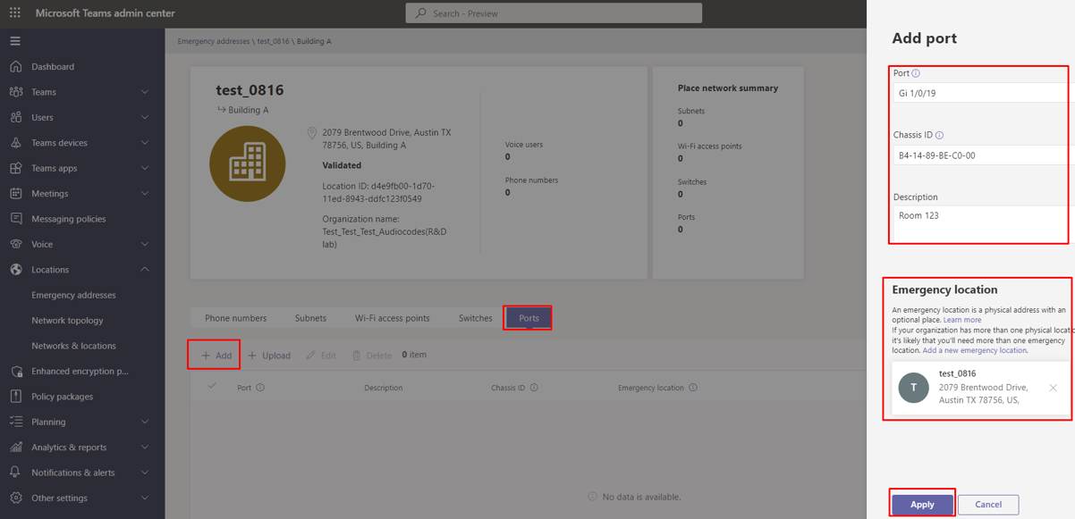Viewport: 1075px width, 519px height.
Task: Click the Description column header
Action: (x=383, y=388)
